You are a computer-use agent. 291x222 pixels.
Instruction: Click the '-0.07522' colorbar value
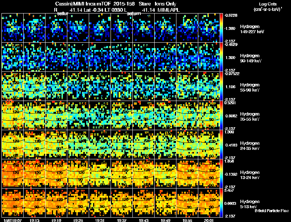pyautogui.click(x=232, y=74)
